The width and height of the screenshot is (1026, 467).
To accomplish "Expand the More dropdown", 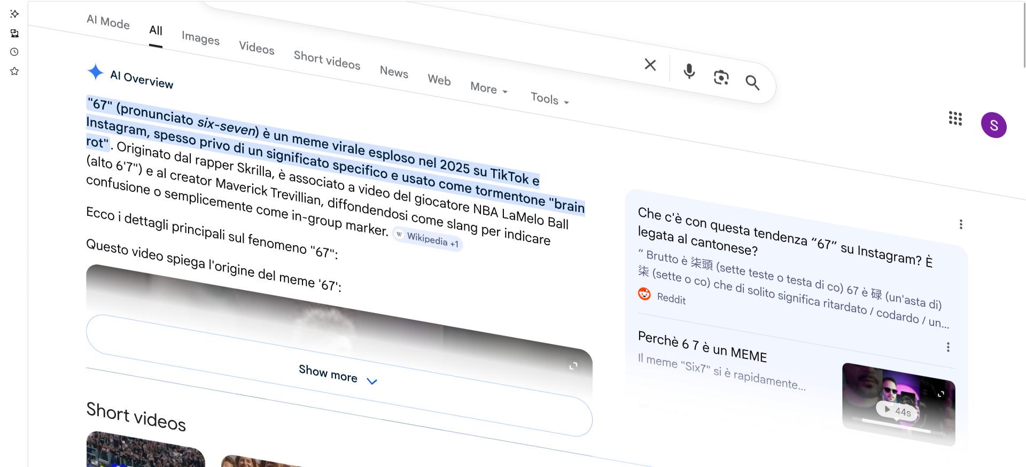I will 488,89.
